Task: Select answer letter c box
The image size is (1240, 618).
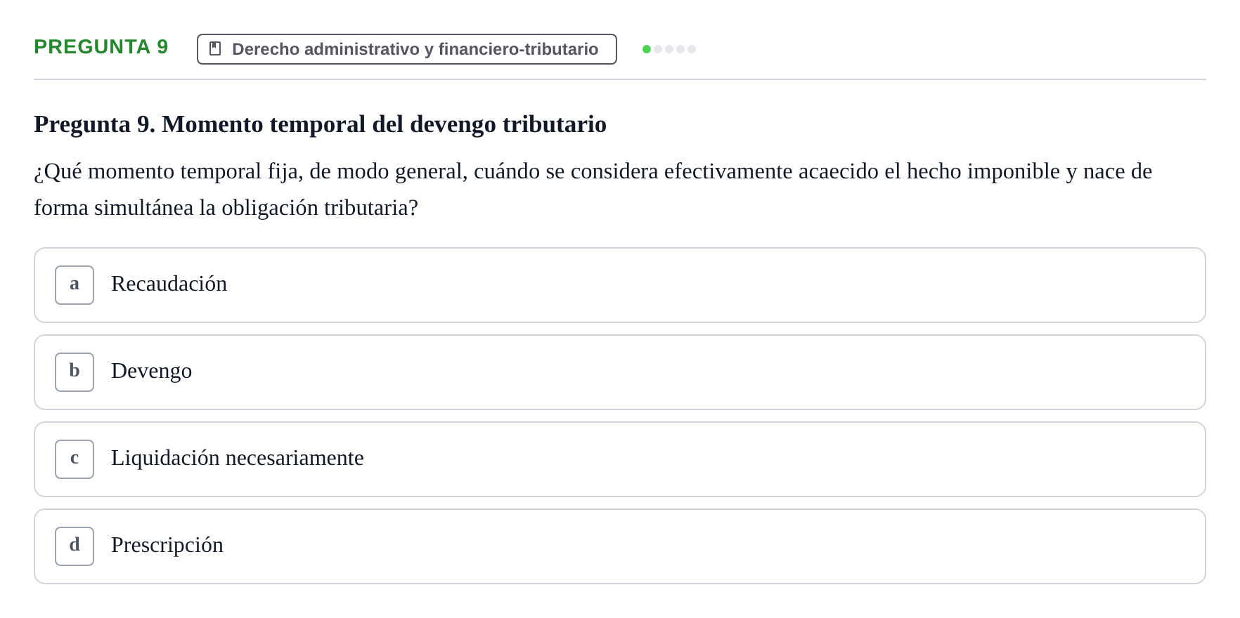Action: pyautogui.click(x=75, y=459)
